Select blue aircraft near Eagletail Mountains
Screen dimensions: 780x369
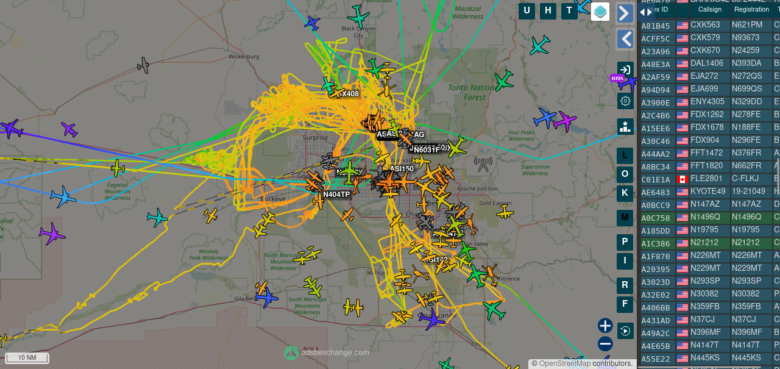point(63,196)
